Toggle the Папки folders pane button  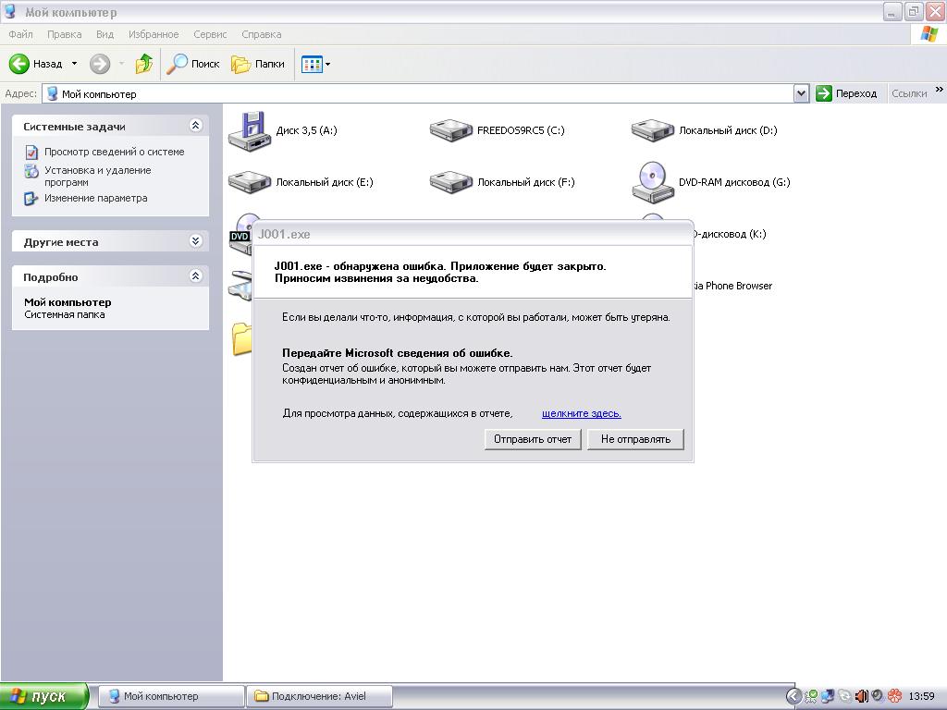(x=258, y=64)
